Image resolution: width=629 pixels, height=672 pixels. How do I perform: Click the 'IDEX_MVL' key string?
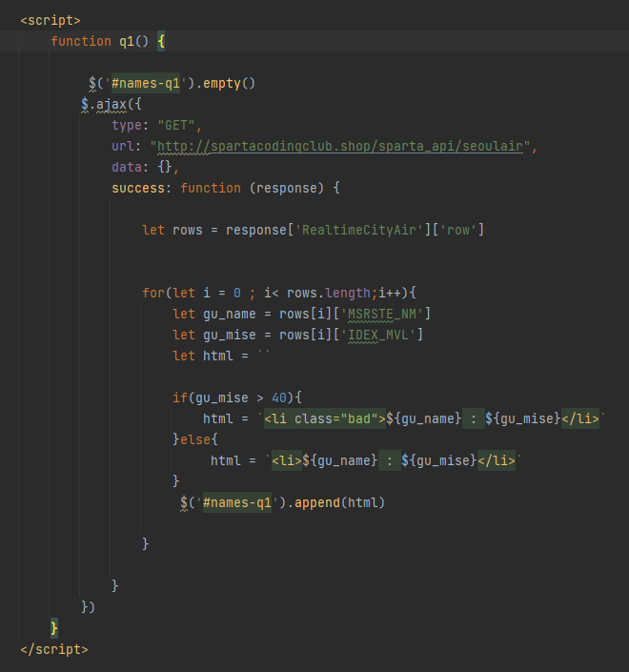(x=378, y=335)
